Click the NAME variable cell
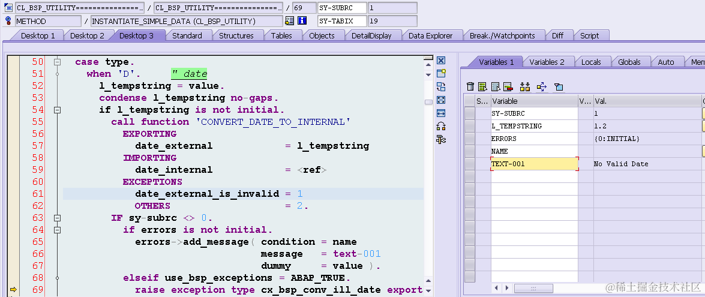 click(534, 151)
